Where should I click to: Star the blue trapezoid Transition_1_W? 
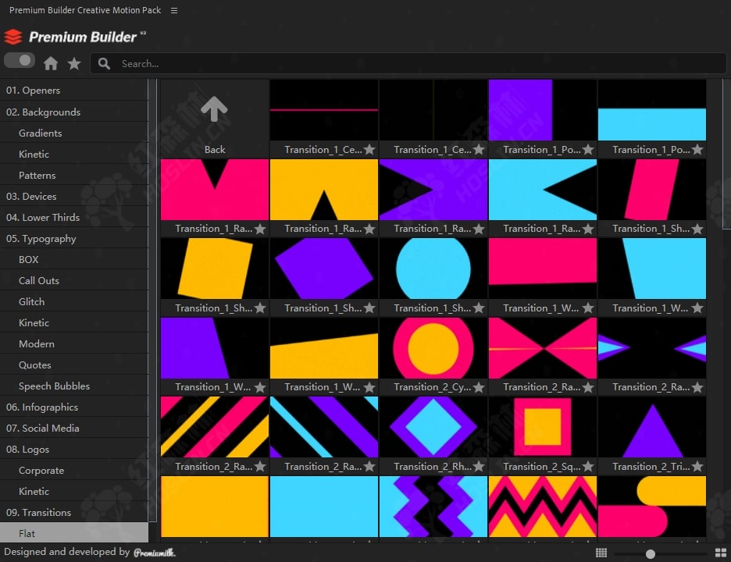coord(697,308)
